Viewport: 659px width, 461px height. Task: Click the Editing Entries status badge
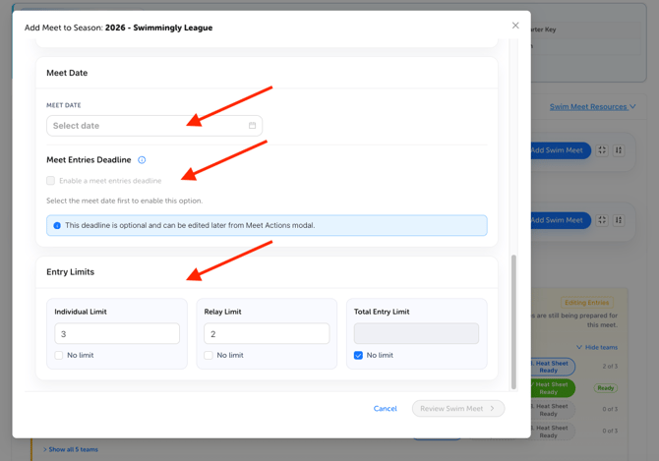point(587,303)
